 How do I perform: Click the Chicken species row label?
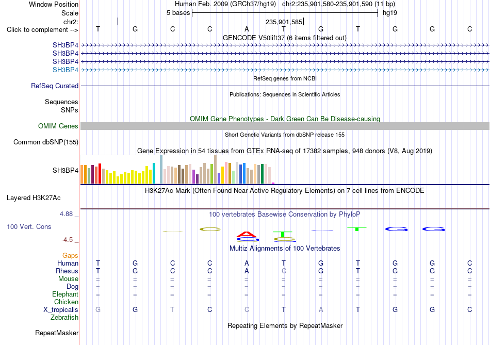66,302
